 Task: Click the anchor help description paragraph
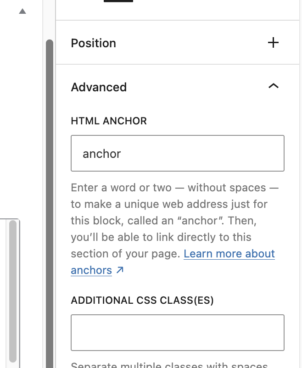[x=175, y=229]
